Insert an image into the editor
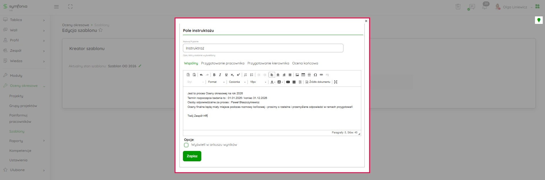The image size is (545, 180). tap(297, 75)
